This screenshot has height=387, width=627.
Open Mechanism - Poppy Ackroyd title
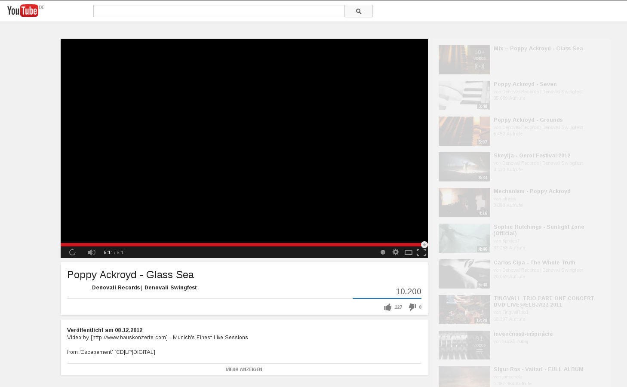coord(532,191)
